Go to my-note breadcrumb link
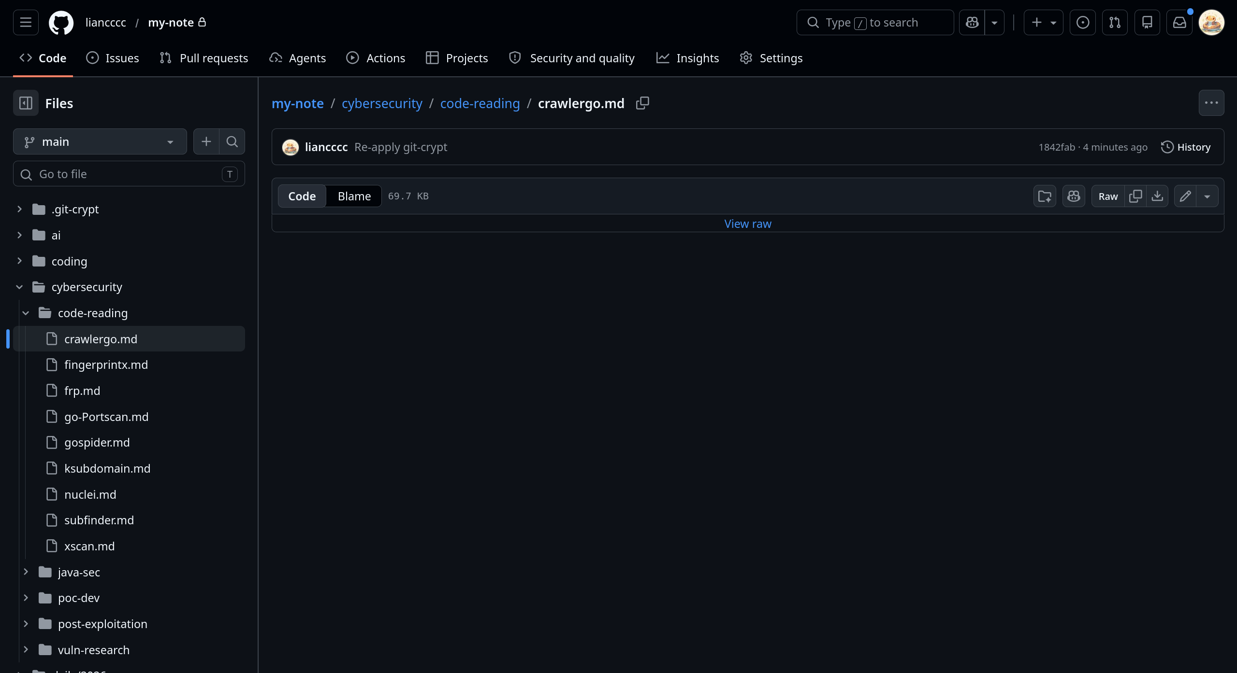Viewport: 1237px width, 673px height. tap(298, 103)
